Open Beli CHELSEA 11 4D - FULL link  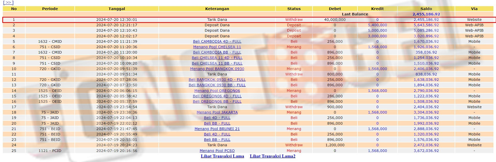(x=217, y=58)
